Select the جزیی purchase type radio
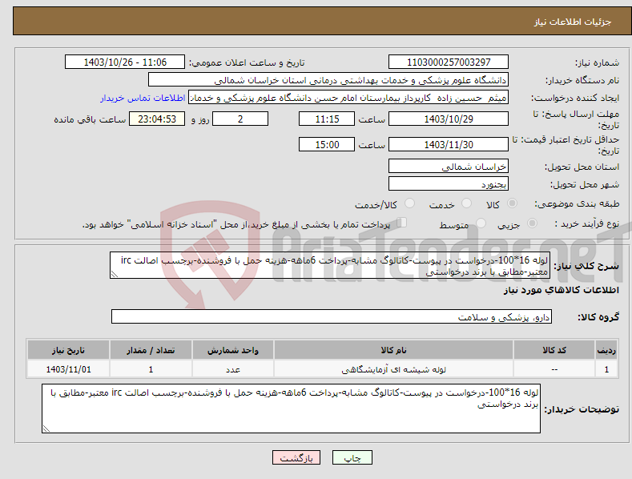Viewport: 632px width, 479px height. pyautogui.click(x=532, y=223)
